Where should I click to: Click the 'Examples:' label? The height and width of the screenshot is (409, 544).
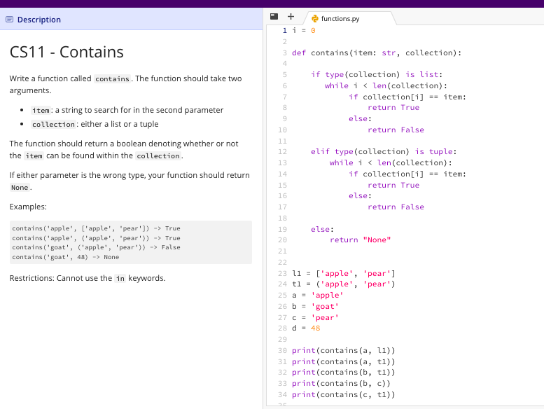coord(28,207)
